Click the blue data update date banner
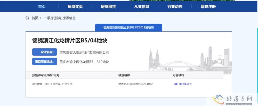This screenshot has height=106, width=258. click(128, 27)
